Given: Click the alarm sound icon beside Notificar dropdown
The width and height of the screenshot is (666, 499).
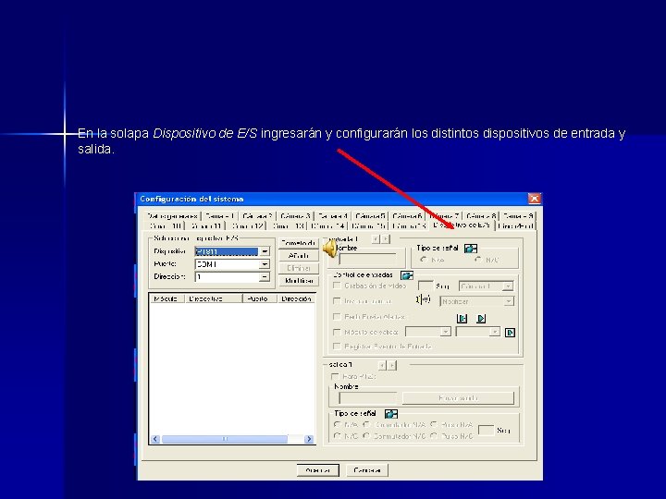Looking at the screenshot, I should [x=424, y=300].
